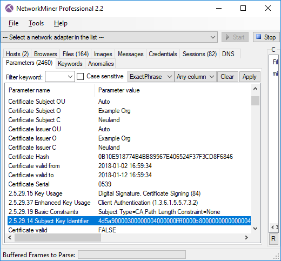This screenshot has height=261, width=281.
Task: Sort by Parameter value column header
Action: click(x=173, y=90)
